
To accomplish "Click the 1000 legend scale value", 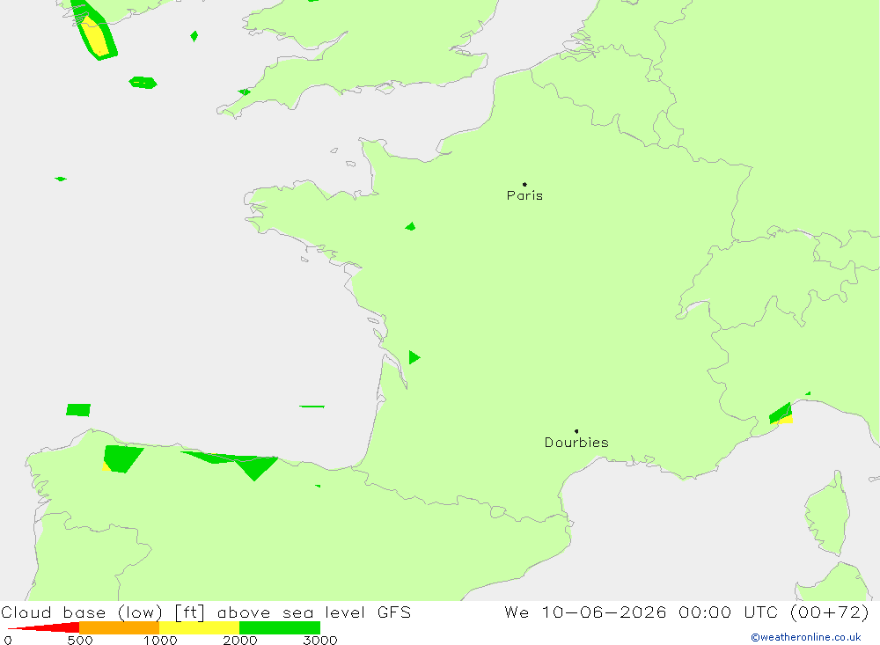I will point(160,640).
